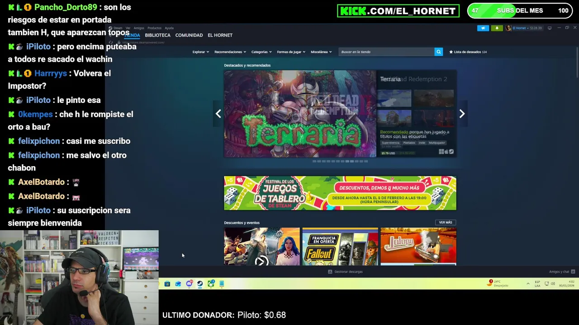Open Festival de los Juegos de Tablero banner
The image size is (579, 325).
[340, 193]
